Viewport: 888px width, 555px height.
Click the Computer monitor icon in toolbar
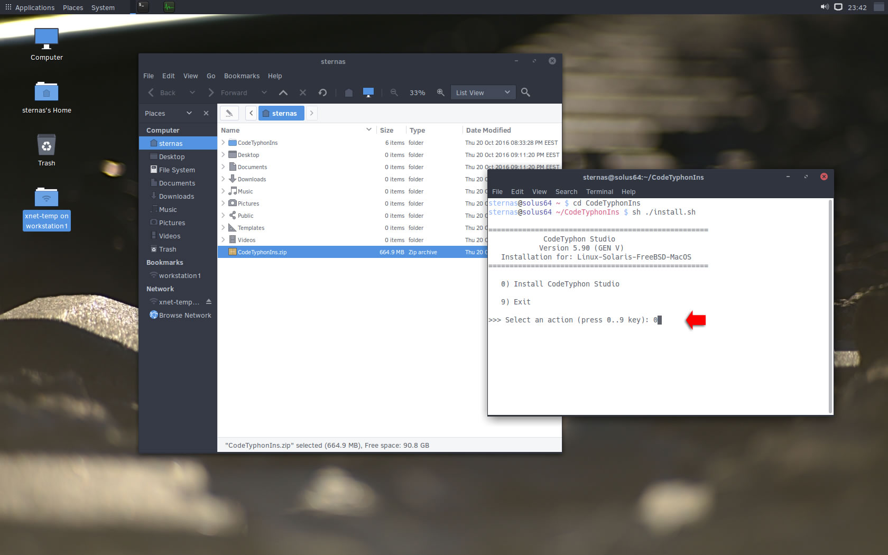368,92
